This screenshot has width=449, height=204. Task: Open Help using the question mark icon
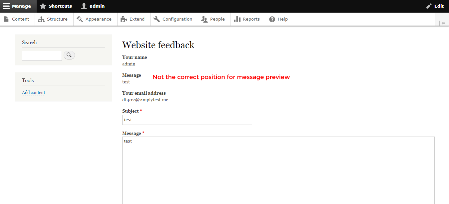click(x=272, y=19)
